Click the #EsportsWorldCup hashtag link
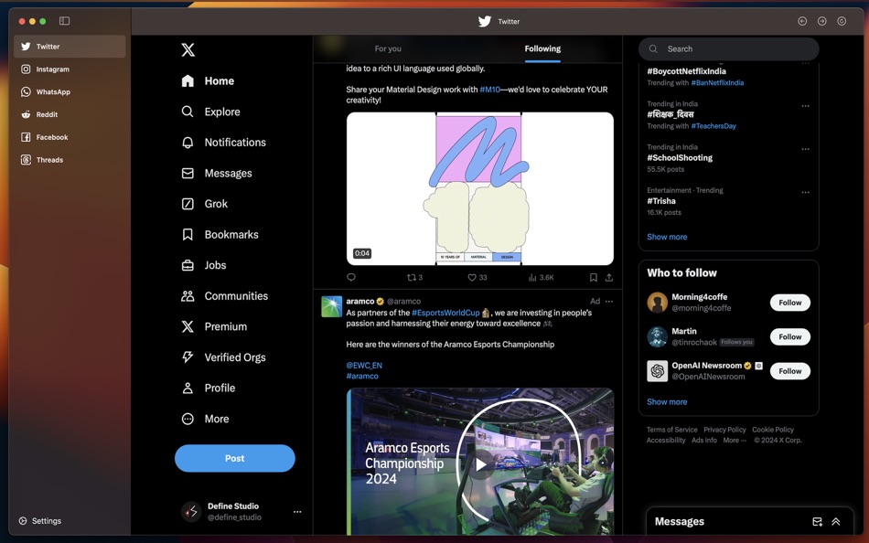 [x=445, y=313]
